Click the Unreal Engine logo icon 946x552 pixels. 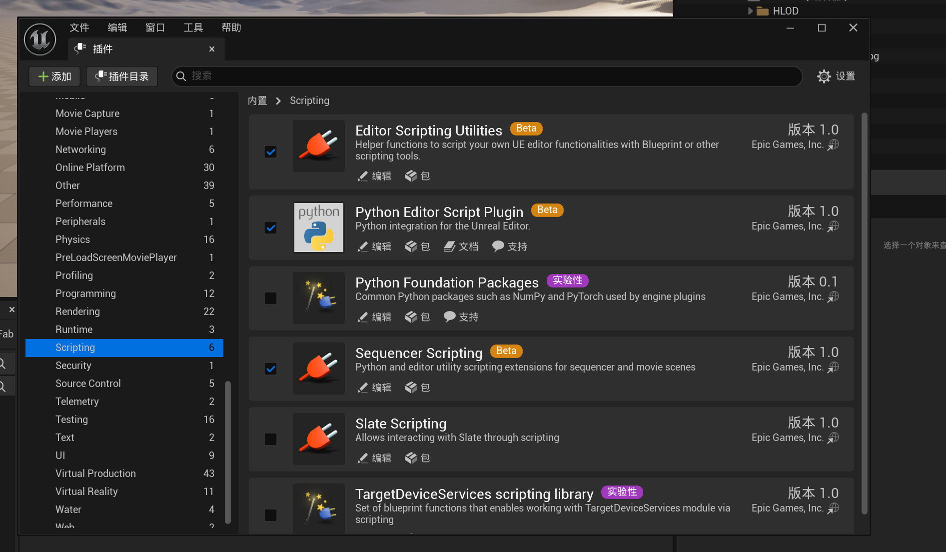coord(40,39)
